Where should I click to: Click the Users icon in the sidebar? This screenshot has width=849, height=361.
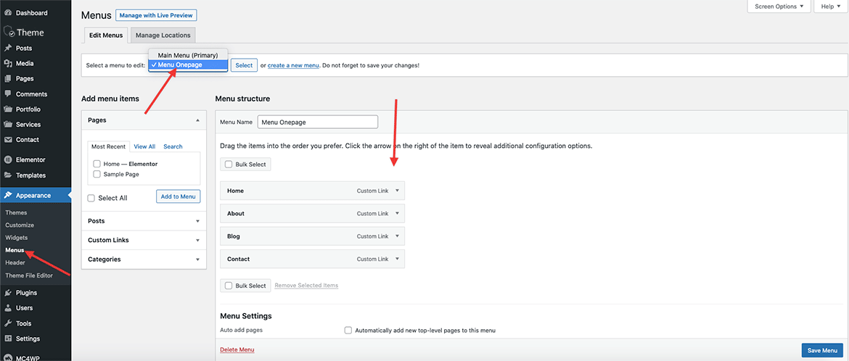8,308
